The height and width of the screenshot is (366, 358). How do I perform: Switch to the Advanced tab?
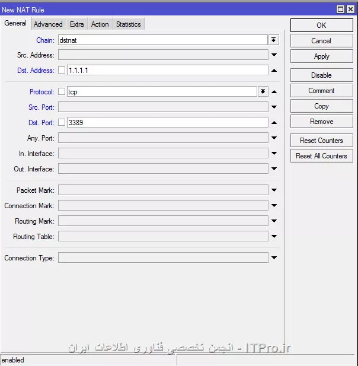[48, 24]
